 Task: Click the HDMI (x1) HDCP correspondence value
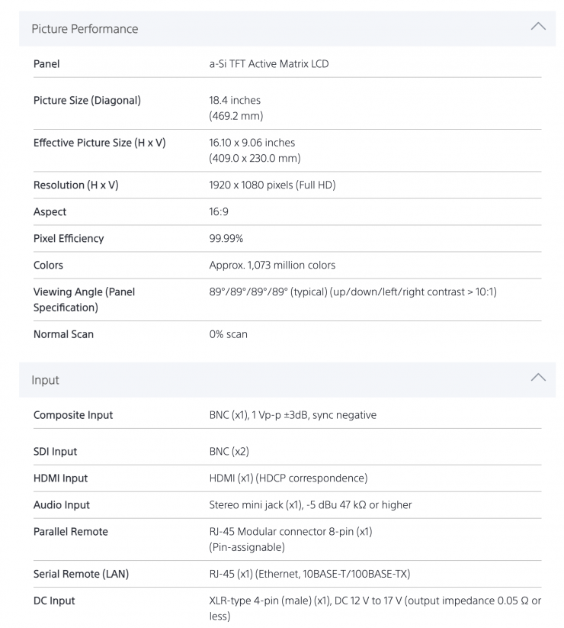point(288,478)
